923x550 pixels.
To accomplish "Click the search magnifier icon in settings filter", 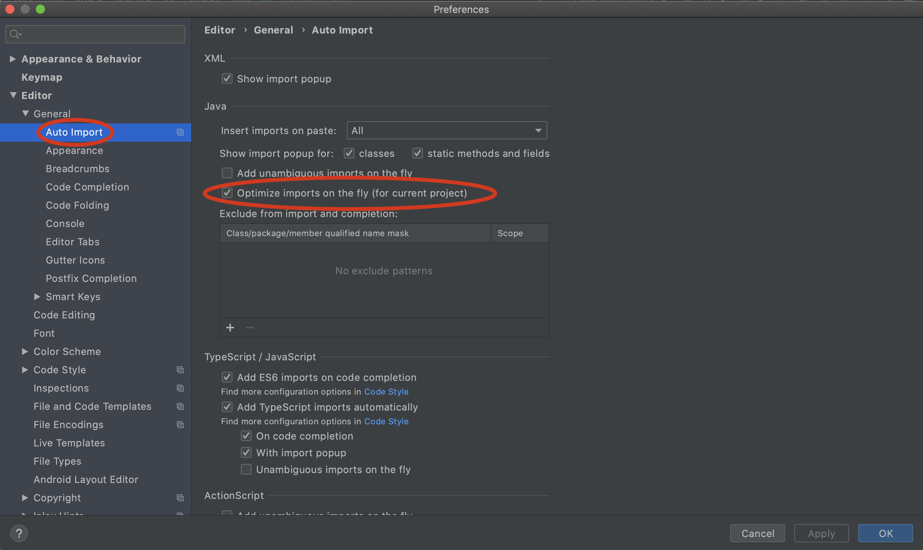I will [x=15, y=35].
